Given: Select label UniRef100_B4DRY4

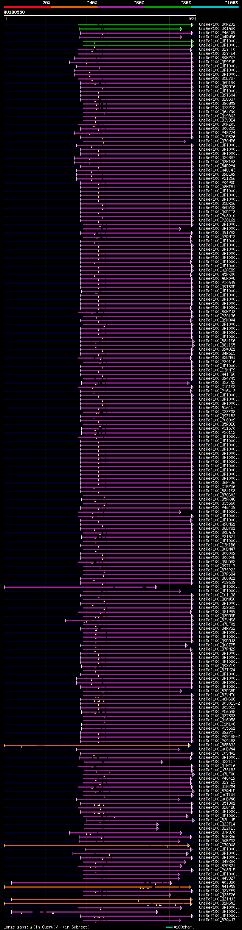Looking at the screenshot, I should (x=217, y=166).
